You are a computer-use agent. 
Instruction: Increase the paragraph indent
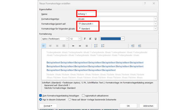coord(140,46)
